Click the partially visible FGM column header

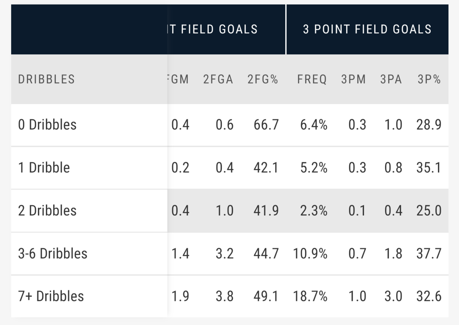179,79
